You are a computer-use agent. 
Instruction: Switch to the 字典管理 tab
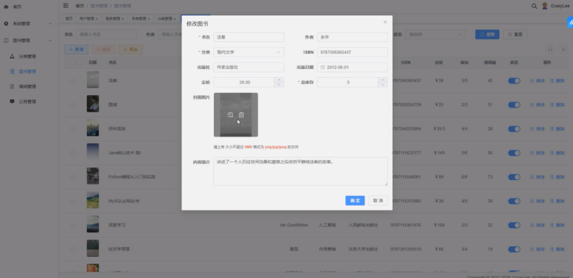(141, 19)
